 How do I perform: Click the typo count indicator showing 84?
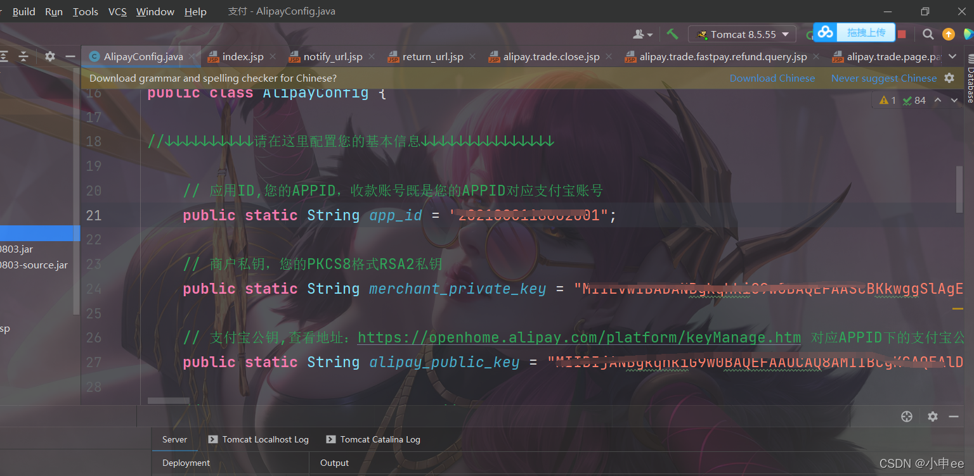pos(914,100)
